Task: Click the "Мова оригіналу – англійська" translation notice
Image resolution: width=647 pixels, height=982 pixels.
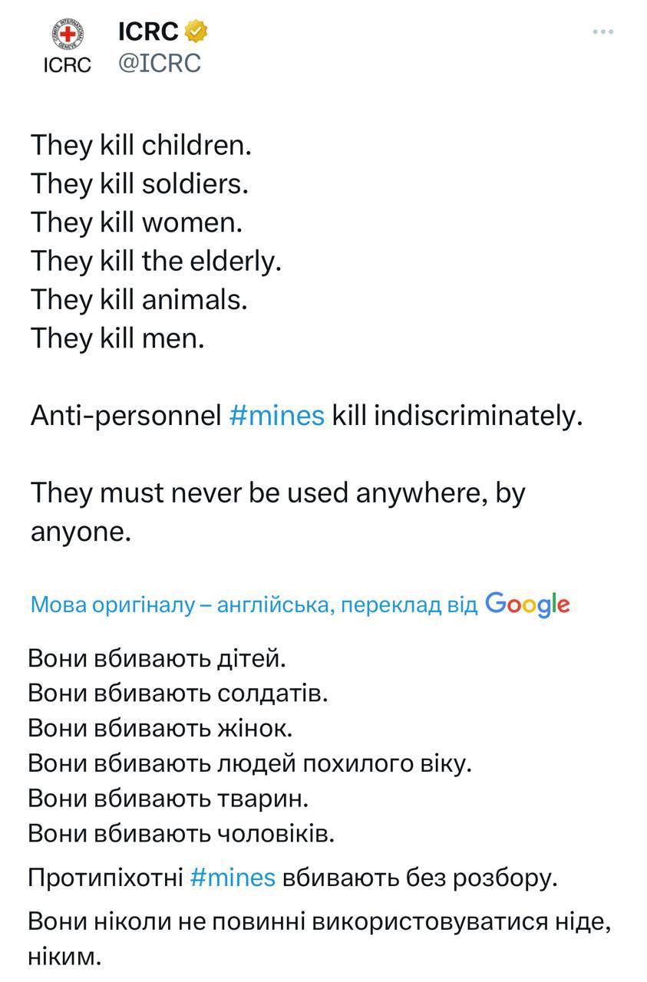Action: click(x=253, y=605)
